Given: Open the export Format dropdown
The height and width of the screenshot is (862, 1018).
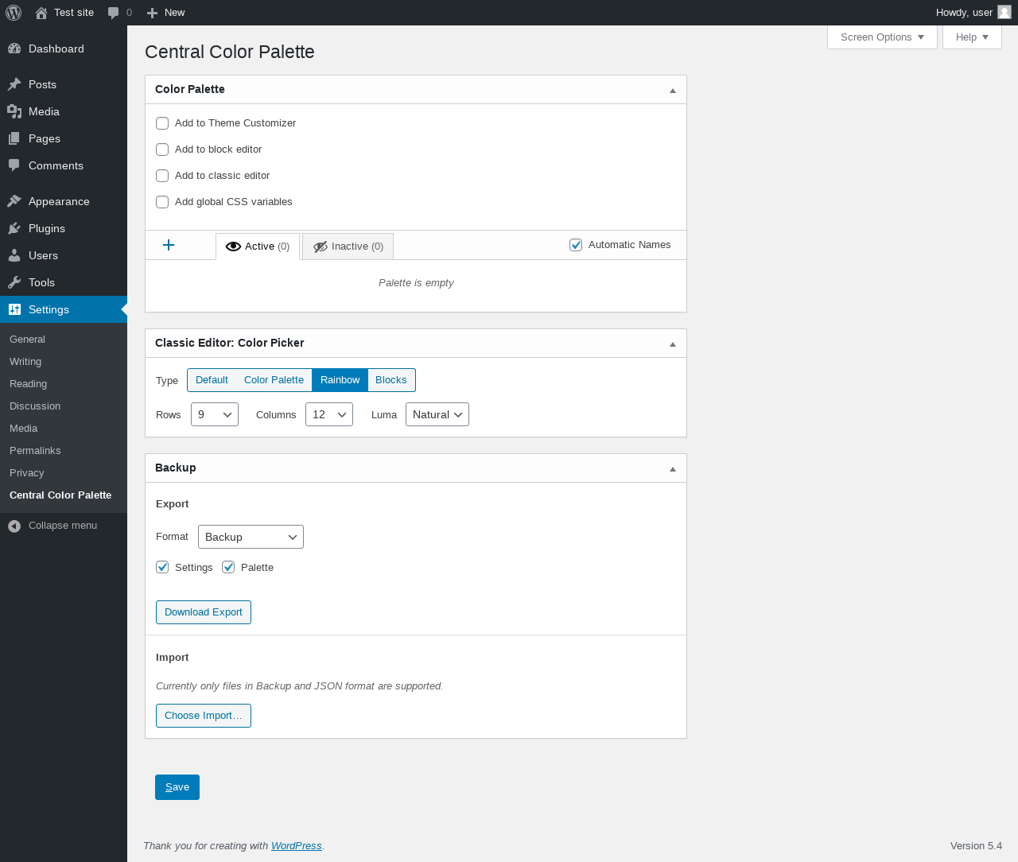Looking at the screenshot, I should click(251, 537).
